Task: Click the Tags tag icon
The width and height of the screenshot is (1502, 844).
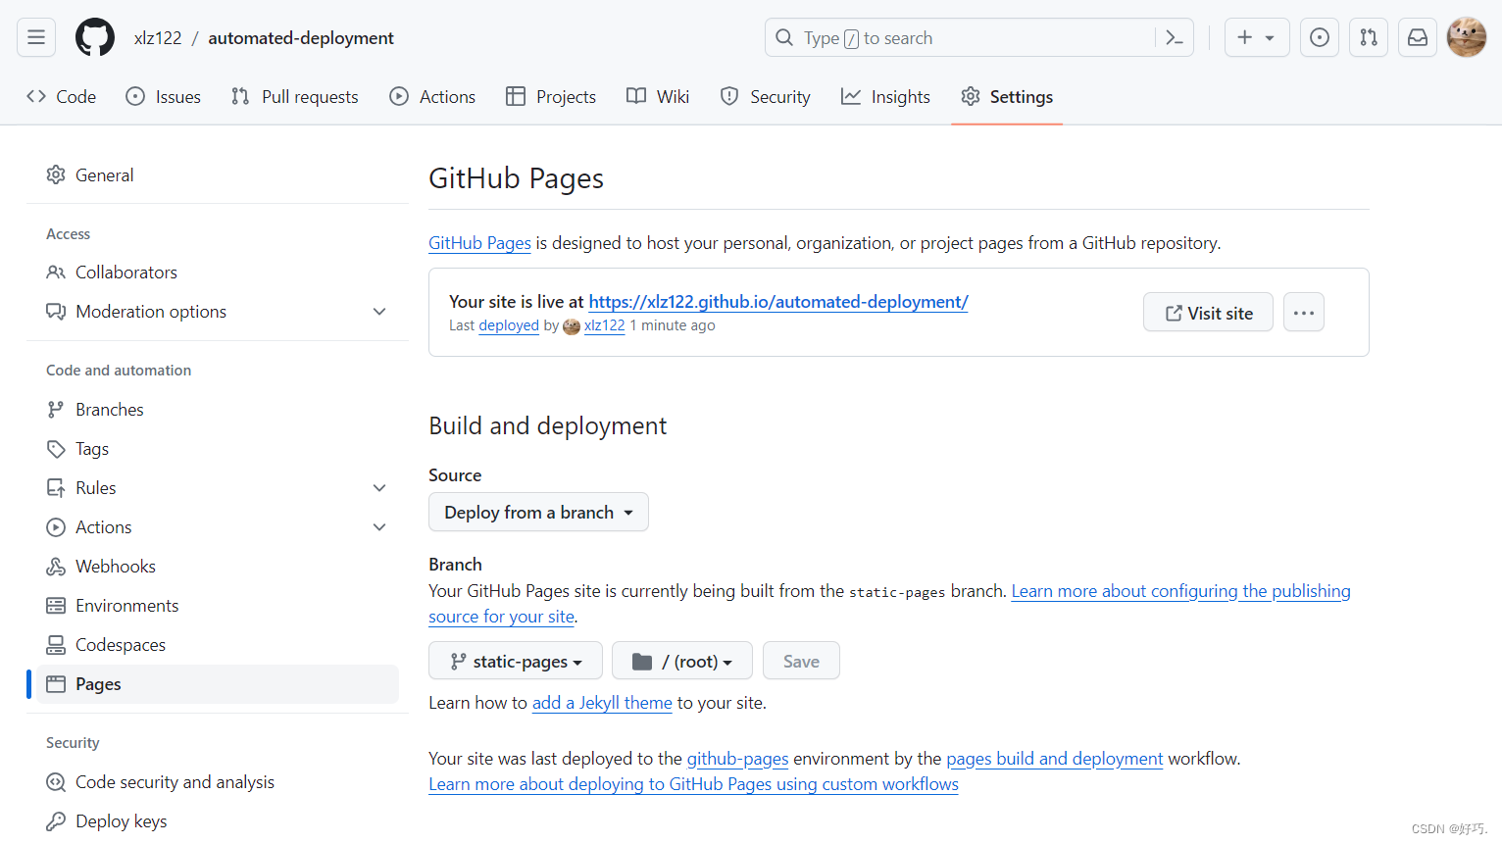Action: [56, 448]
